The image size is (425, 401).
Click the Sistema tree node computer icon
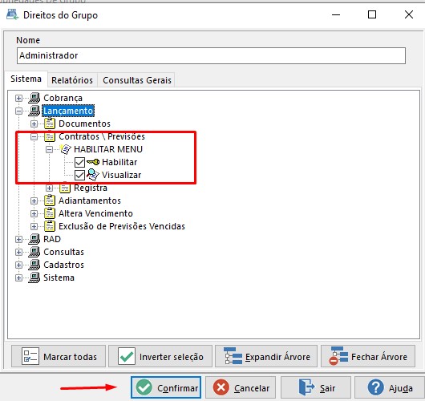[34, 277]
